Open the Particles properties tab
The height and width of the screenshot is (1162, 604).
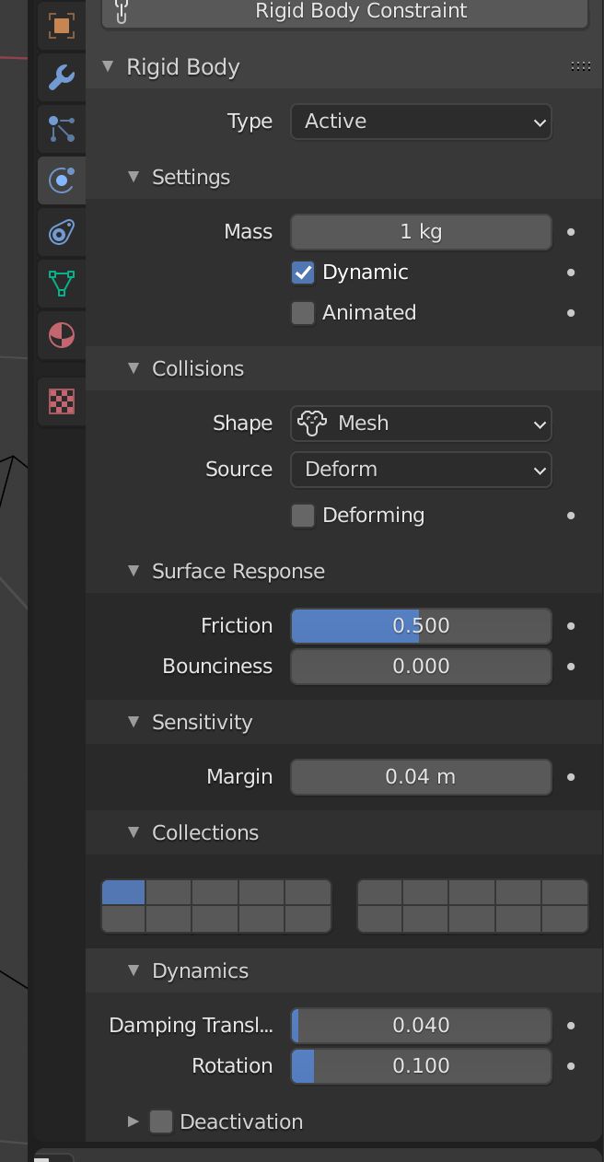[62, 129]
